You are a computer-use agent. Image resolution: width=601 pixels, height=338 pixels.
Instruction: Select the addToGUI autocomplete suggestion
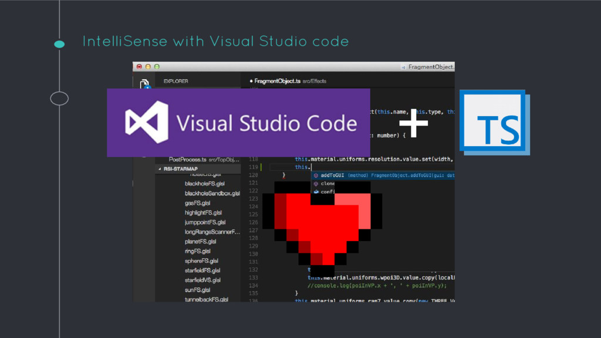click(383, 175)
